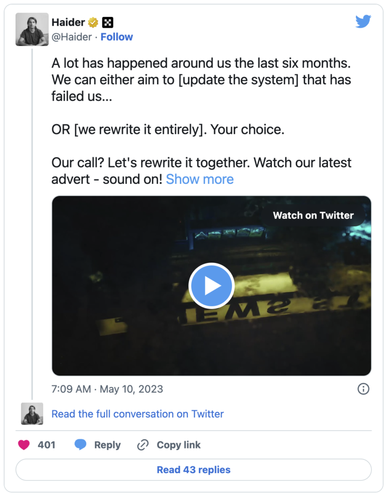The height and width of the screenshot is (497, 388).
Task: Play the embedded video
Action: 211,285
